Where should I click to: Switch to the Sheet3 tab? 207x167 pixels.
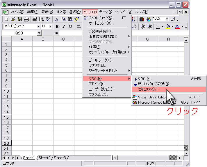[x=60, y=158]
